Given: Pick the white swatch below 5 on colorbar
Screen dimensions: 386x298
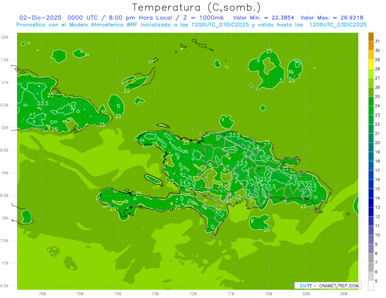Looking at the screenshot, I should point(371,286).
